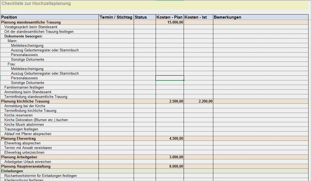
Task: Select the 2.500,00 planned cost cell
Action: tap(170, 101)
